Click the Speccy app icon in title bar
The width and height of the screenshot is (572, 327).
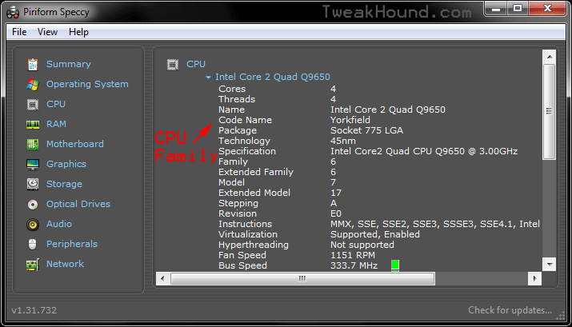point(13,13)
